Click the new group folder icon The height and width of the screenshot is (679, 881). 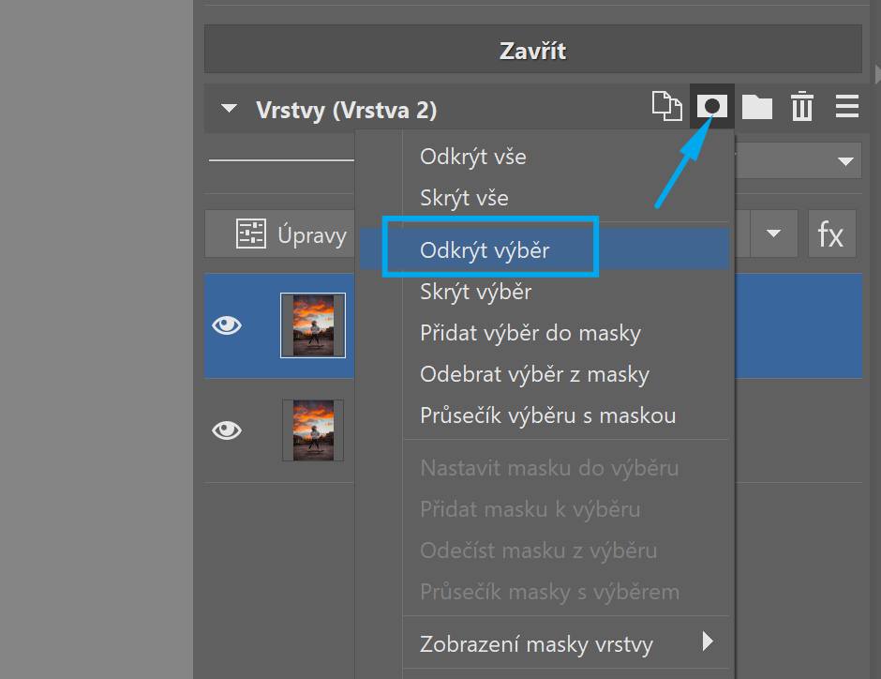(757, 108)
